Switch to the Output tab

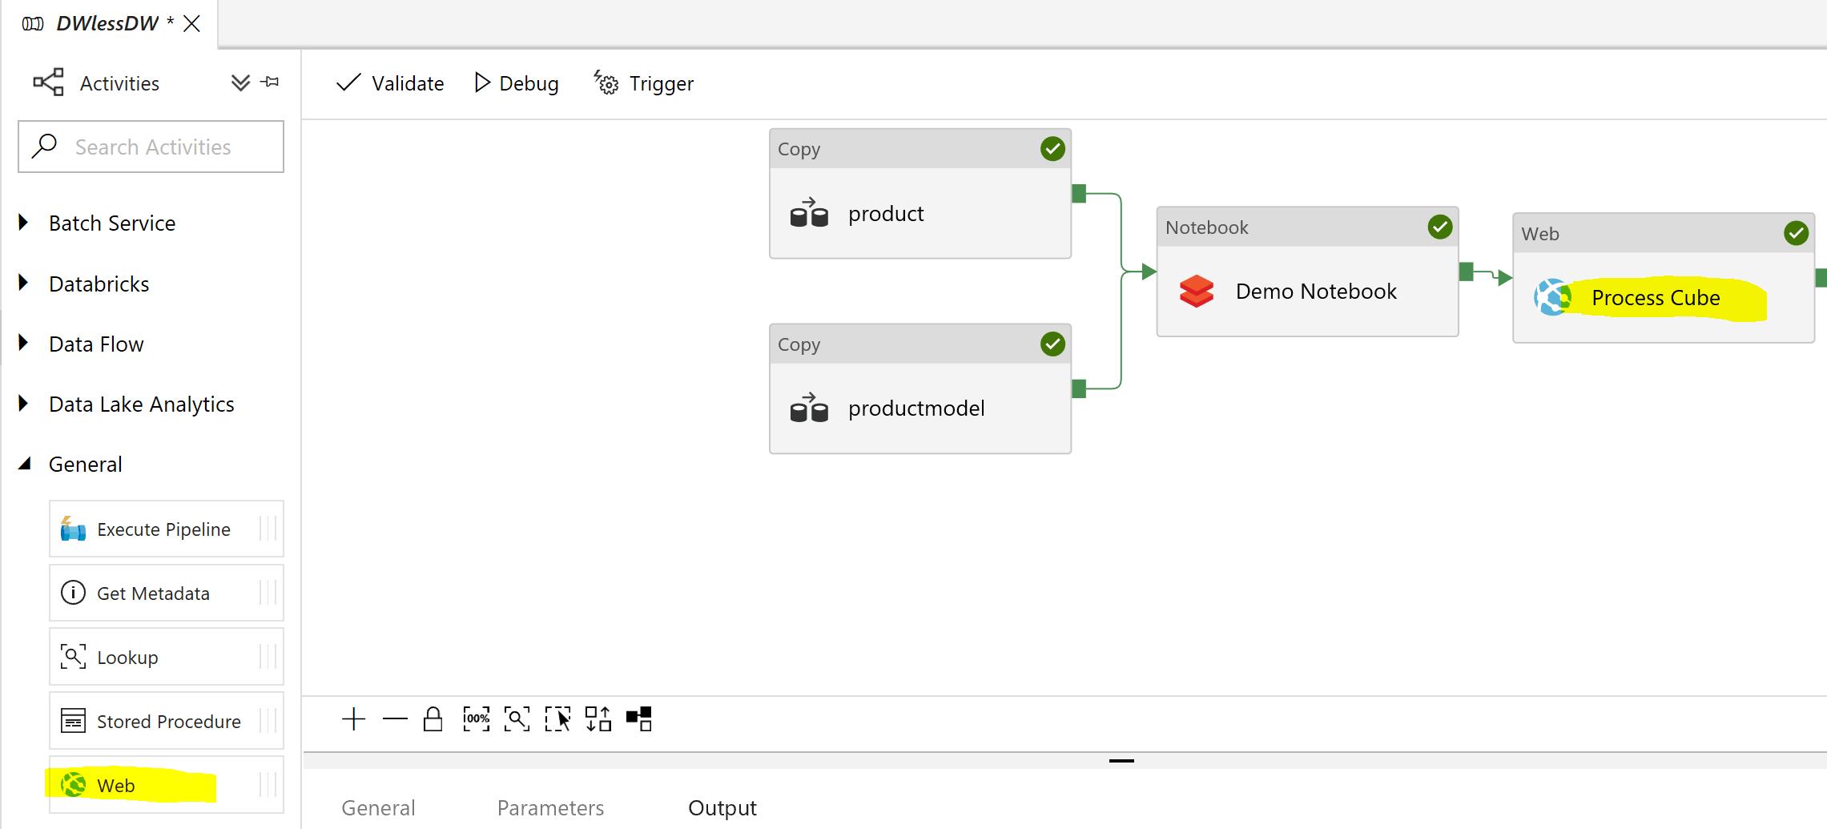(722, 807)
